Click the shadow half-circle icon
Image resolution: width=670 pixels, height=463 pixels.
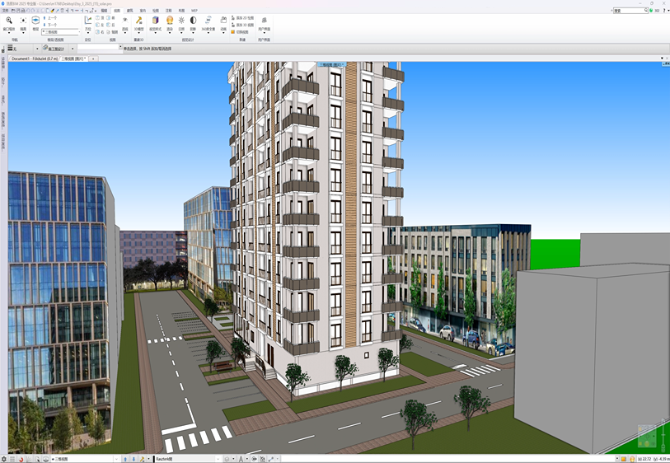(x=193, y=21)
